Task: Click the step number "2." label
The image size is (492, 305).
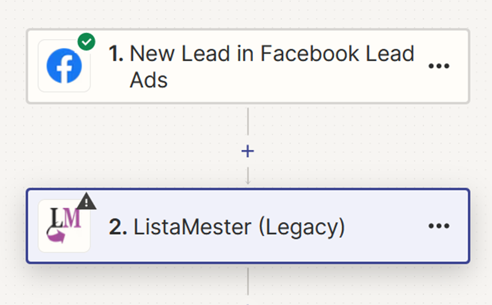Action: pos(118,226)
